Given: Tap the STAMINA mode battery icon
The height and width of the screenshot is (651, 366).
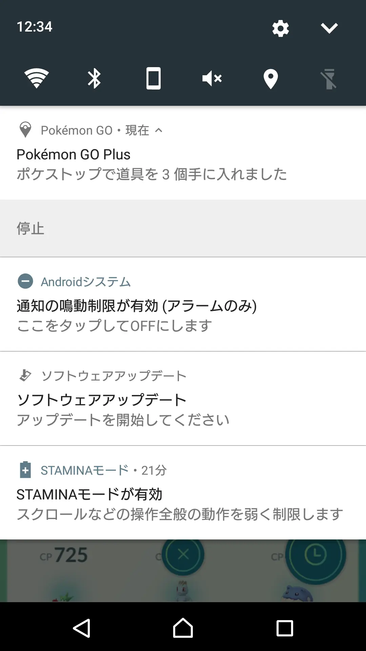Looking at the screenshot, I should click(25, 470).
